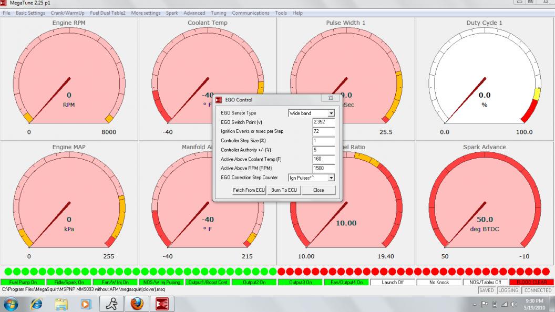Click the Launch Off status indicator
This screenshot has width=555, height=312.
[393, 283]
